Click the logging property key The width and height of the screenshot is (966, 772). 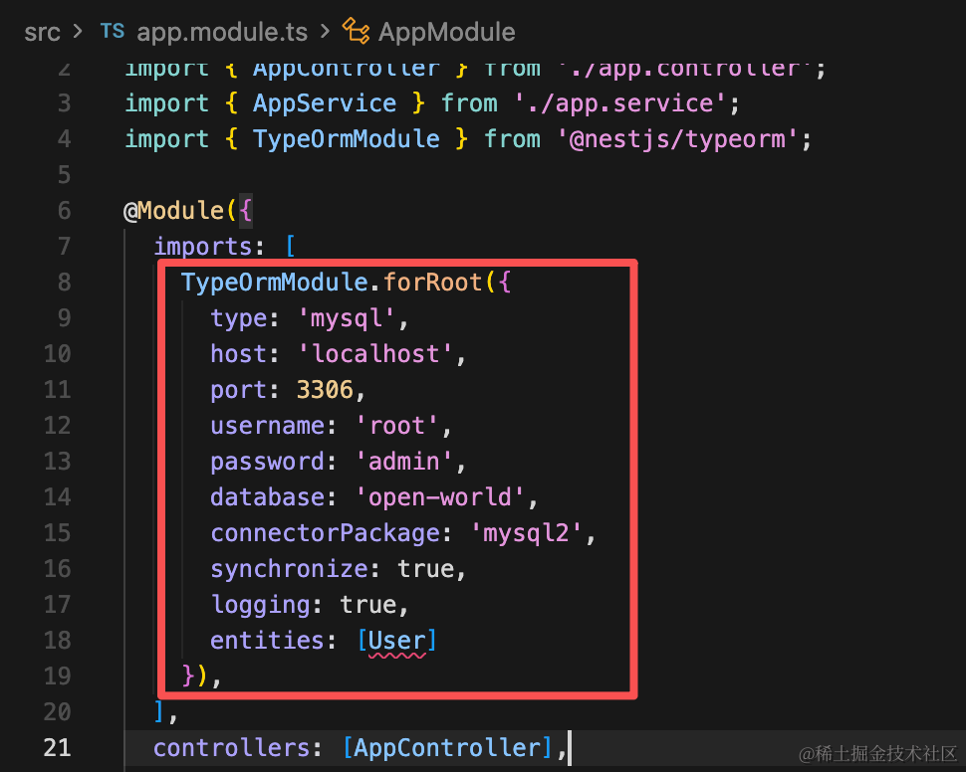[260, 605]
